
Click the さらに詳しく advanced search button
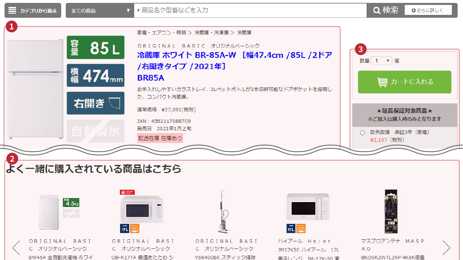[428, 10]
